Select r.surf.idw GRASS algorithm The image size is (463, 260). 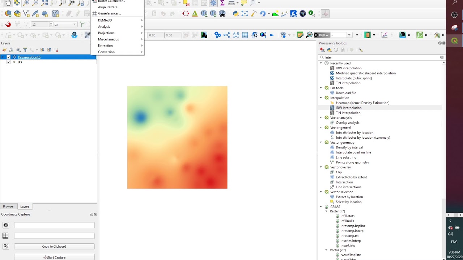pos(348,246)
